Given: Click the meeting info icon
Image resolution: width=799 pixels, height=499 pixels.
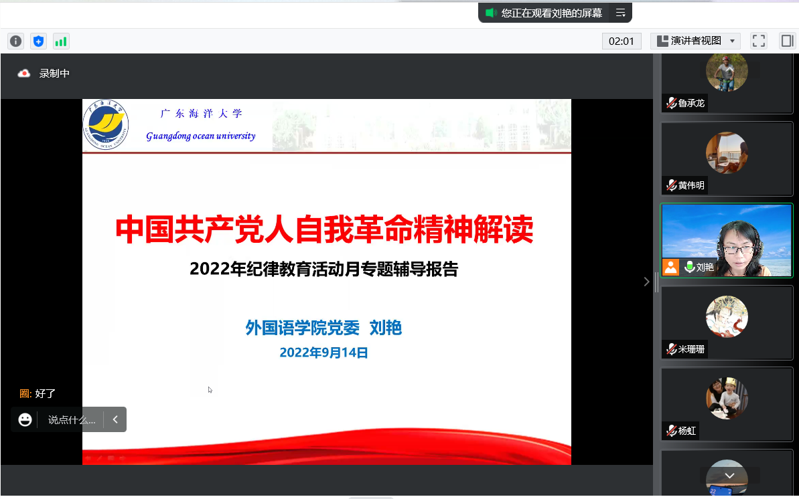Looking at the screenshot, I should 15,41.
